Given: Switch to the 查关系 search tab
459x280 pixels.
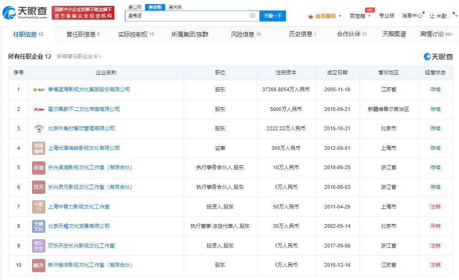Looking at the screenshot, I should [x=175, y=7].
